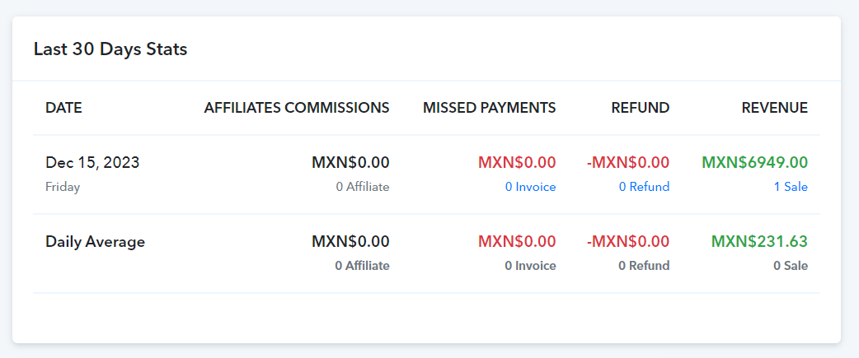Click the AFFILIATES COMMISSIONS column header
This screenshot has width=859, height=358.
click(x=297, y=108)
